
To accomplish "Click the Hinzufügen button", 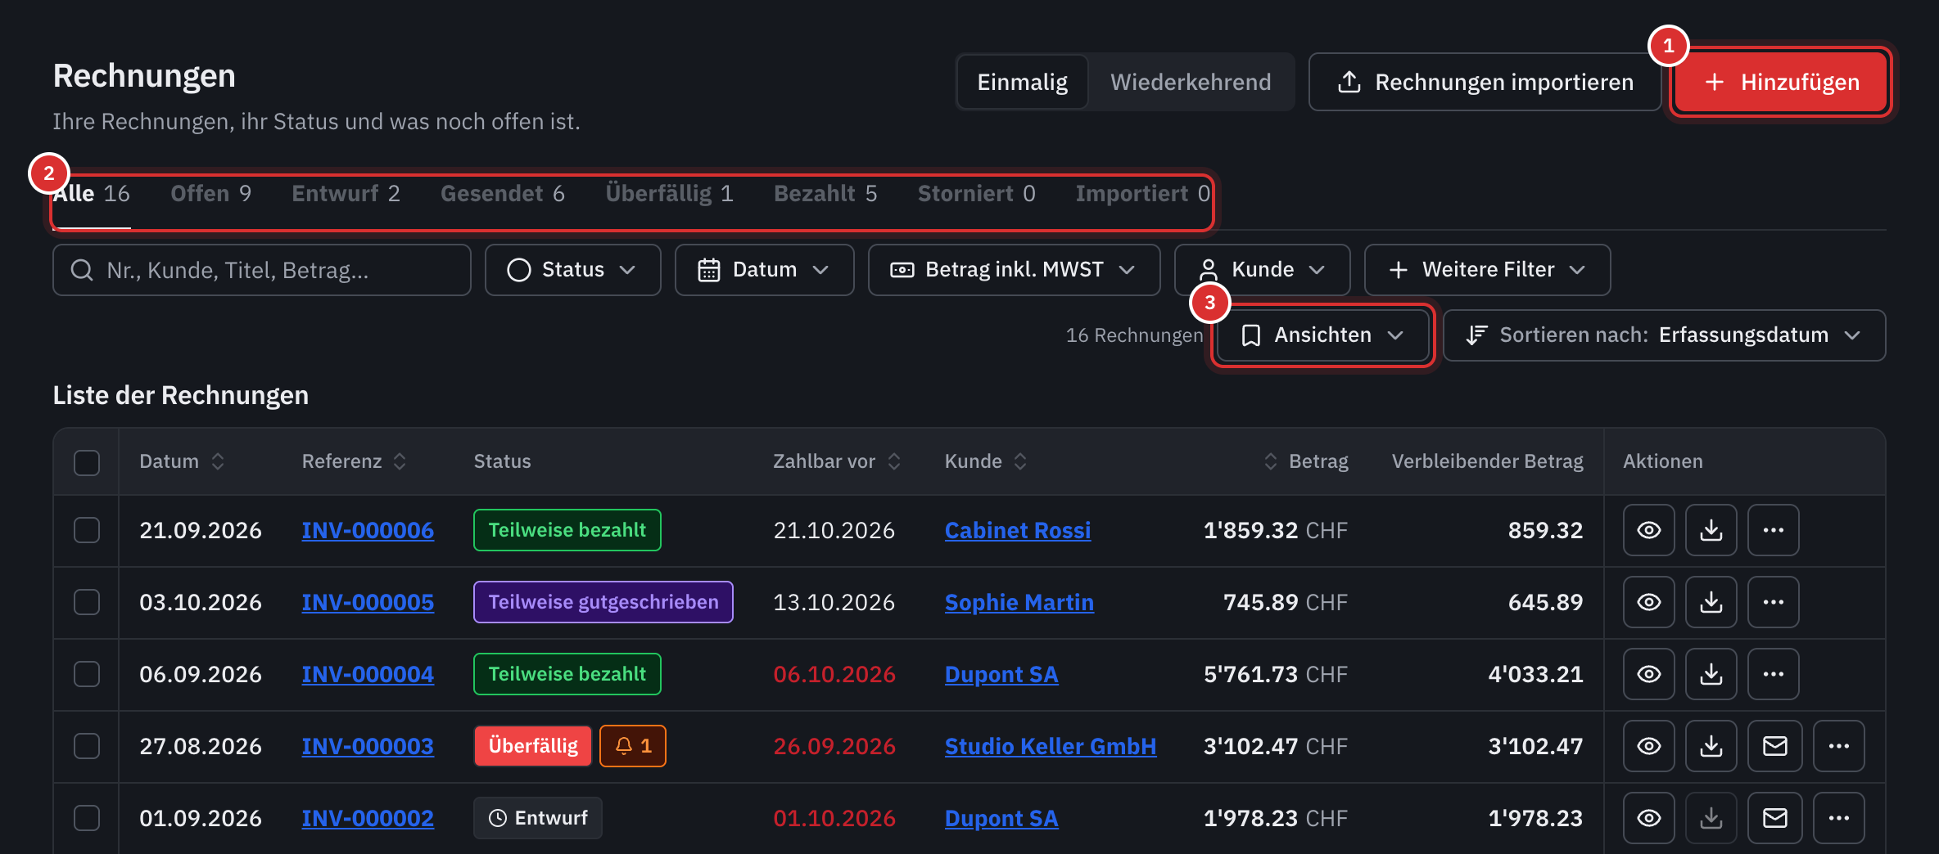I will [1781, 82].
